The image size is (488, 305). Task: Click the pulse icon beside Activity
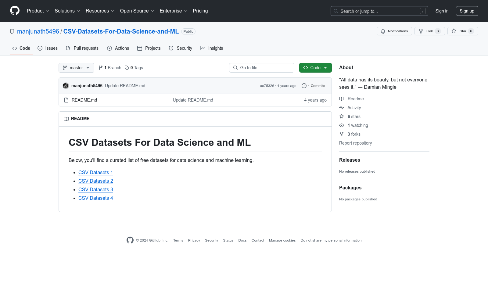(342, 108)
